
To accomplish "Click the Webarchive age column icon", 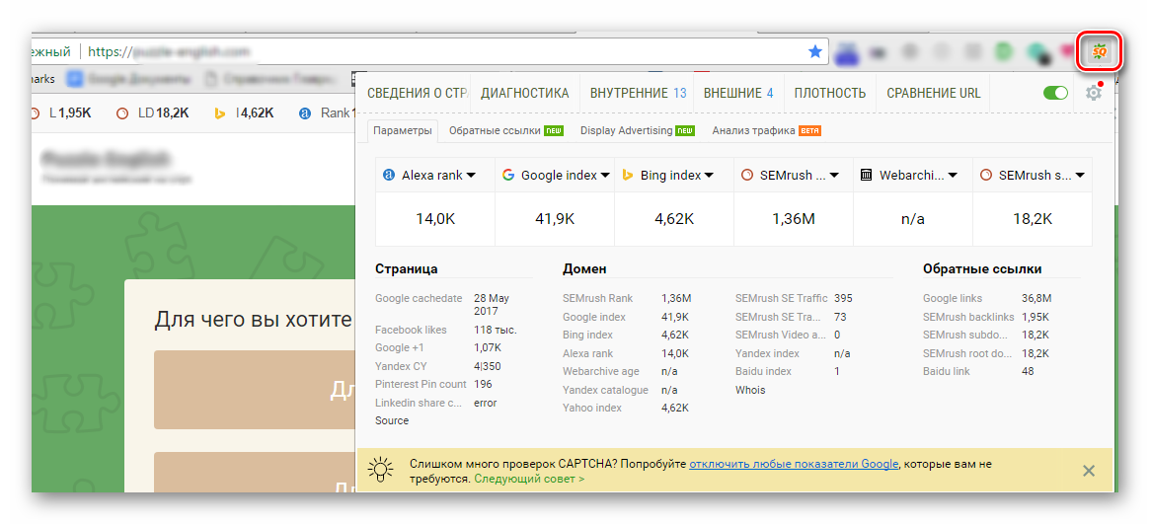I will pyautogui.click(x=866, y=175).
